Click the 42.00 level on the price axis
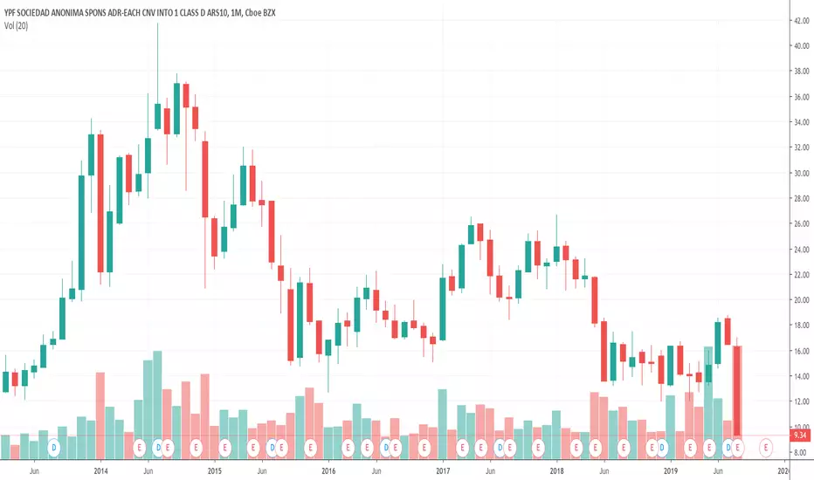 coord(801,21)
